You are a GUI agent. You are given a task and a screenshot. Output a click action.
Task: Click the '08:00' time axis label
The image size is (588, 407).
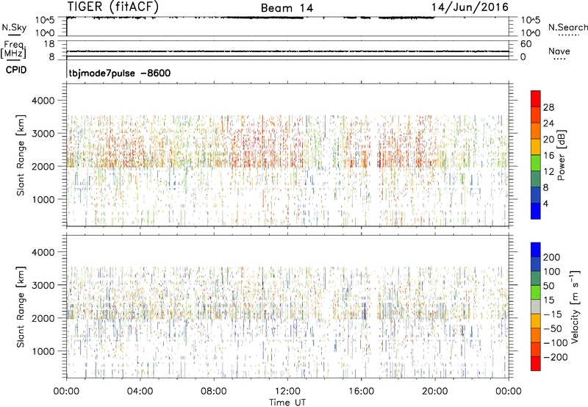[214, 392]
